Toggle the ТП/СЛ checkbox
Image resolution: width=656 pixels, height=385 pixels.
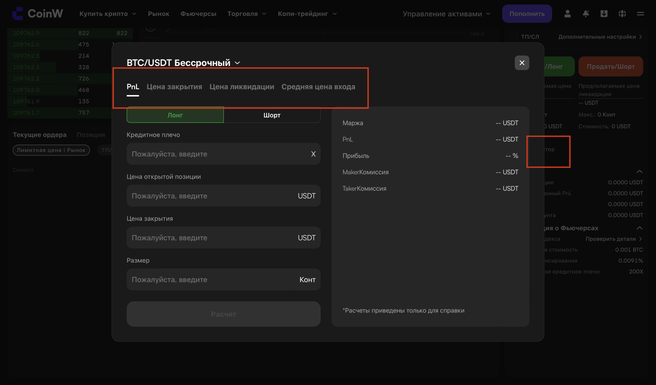[513, 37]
